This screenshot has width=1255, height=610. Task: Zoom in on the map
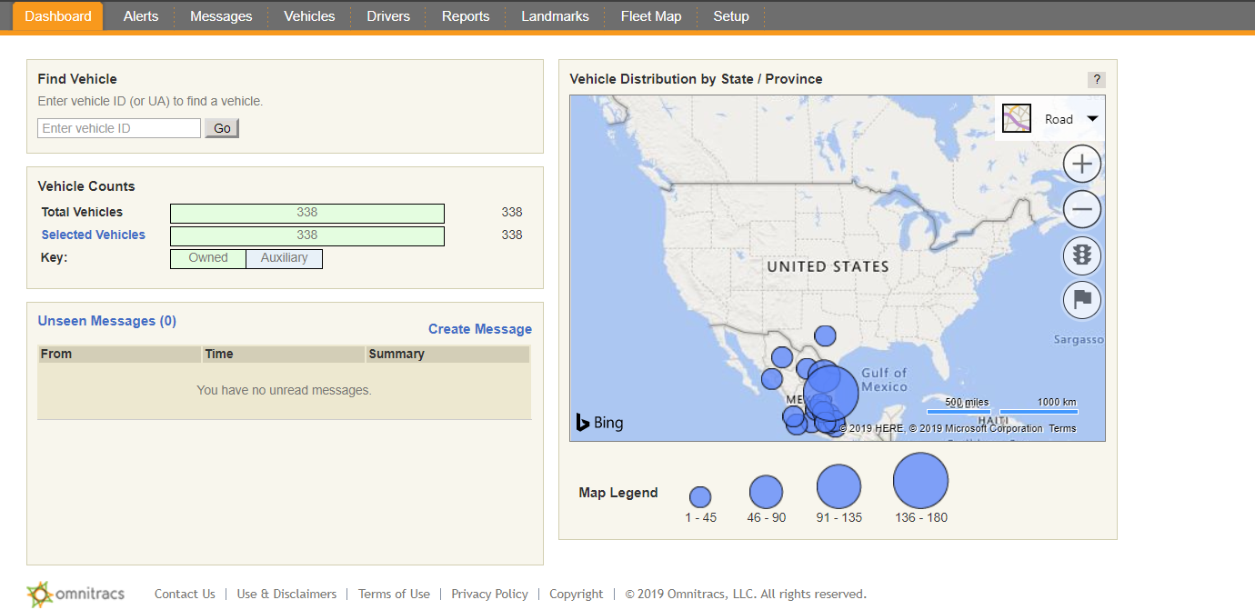1081,165
